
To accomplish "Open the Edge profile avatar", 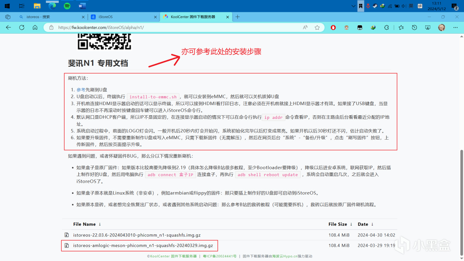I will pos(441,28).
